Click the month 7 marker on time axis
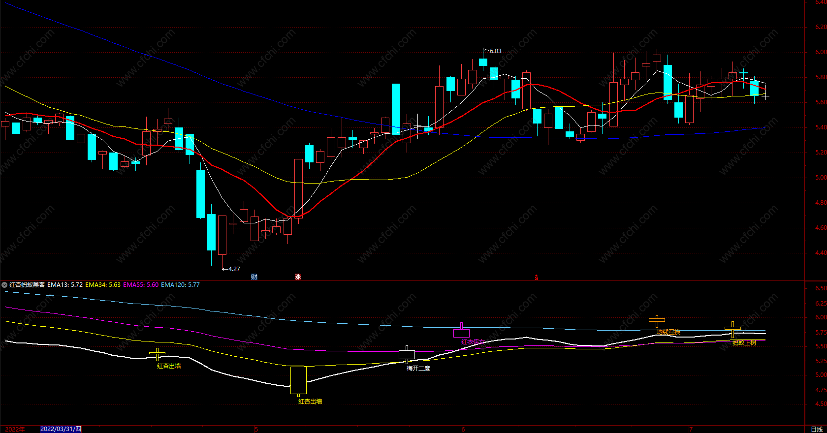 691,429
